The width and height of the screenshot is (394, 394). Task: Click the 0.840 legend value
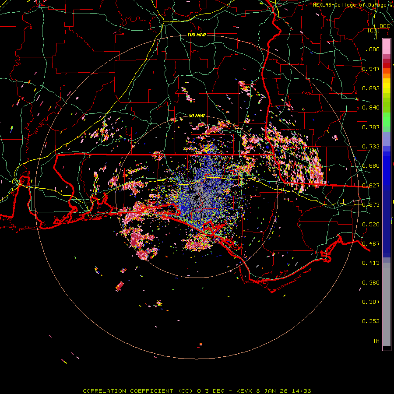coord(371,108)
